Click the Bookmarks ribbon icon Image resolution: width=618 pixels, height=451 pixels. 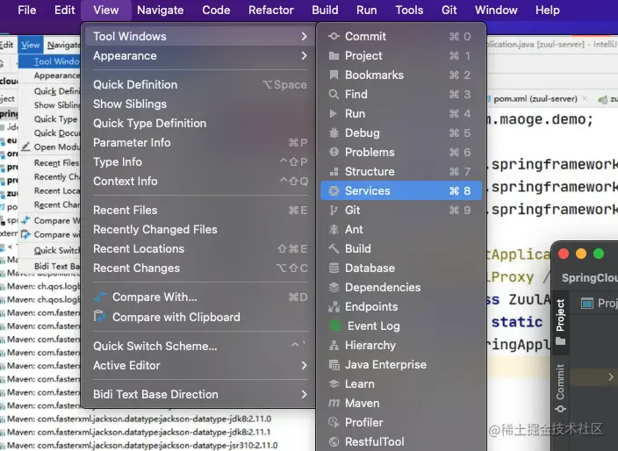[x=334, y=75]
